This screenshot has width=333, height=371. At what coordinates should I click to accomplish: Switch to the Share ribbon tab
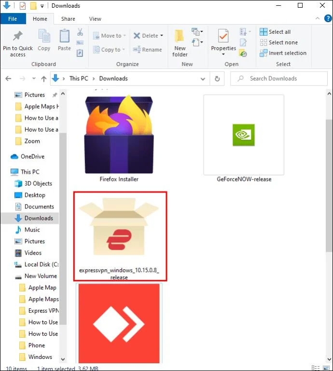click(x=68, y=19)
